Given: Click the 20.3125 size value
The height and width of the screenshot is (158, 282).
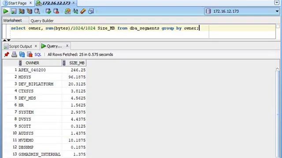Looking at the screenshot, I should click(77, 84).
